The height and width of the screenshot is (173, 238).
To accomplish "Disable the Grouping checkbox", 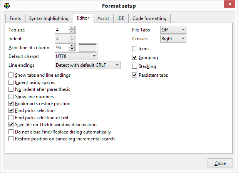I will (135, 58).
